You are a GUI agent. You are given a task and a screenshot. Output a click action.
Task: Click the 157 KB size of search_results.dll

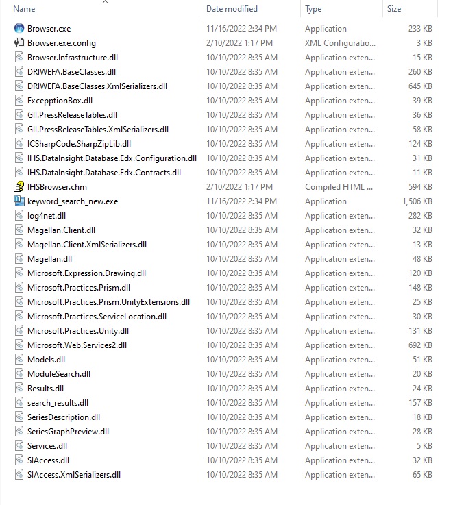pyautogui.click(x=420, y=403)
